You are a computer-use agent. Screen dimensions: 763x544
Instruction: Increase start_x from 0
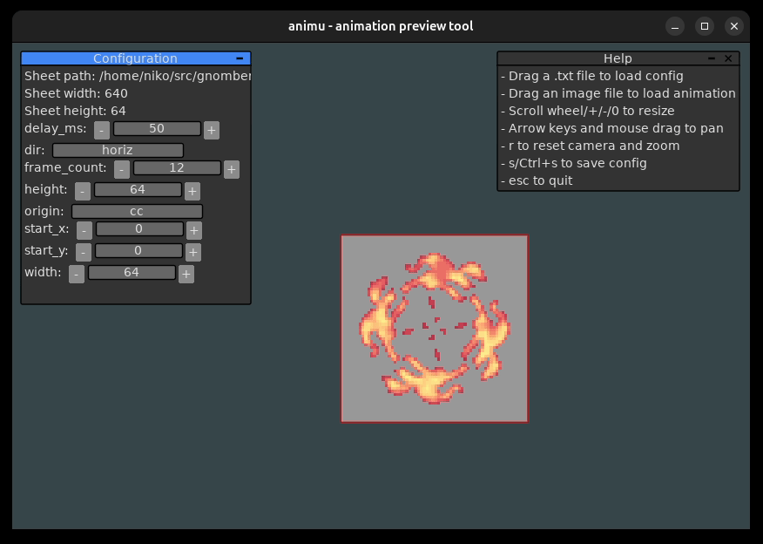pyautogui.click(x=192, y=228)
